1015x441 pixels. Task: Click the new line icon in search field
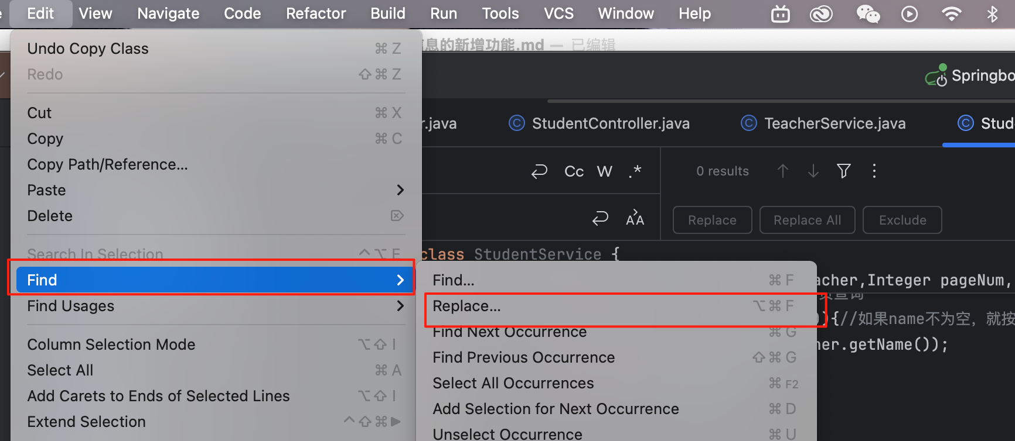tap(539, 171)
